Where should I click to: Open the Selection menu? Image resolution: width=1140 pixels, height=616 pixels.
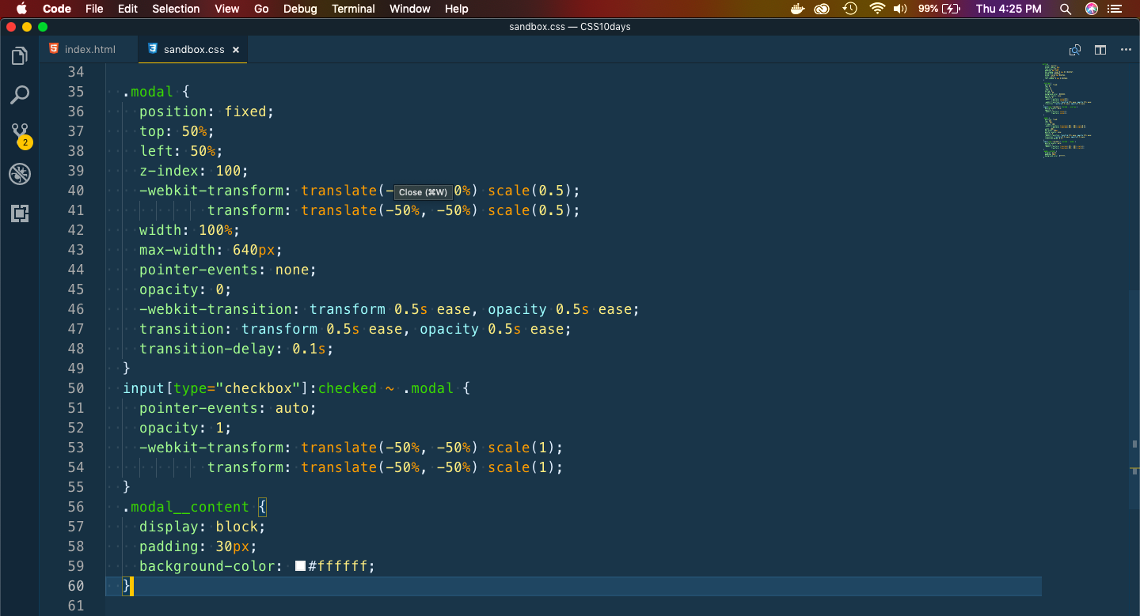(176, 9)
